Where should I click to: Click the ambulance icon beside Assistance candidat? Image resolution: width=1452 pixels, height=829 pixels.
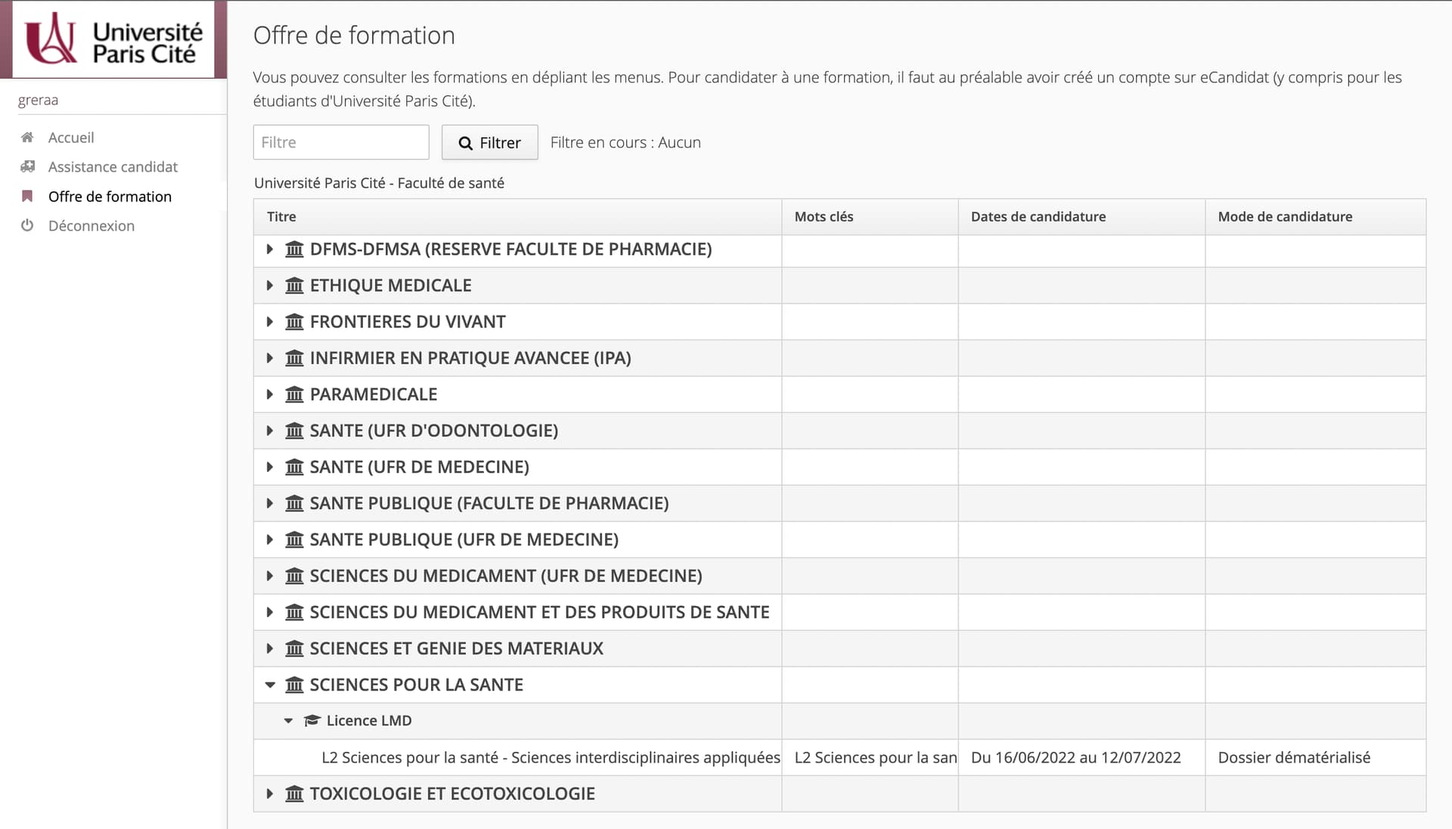pyautogui.click(x=27, y=166)
